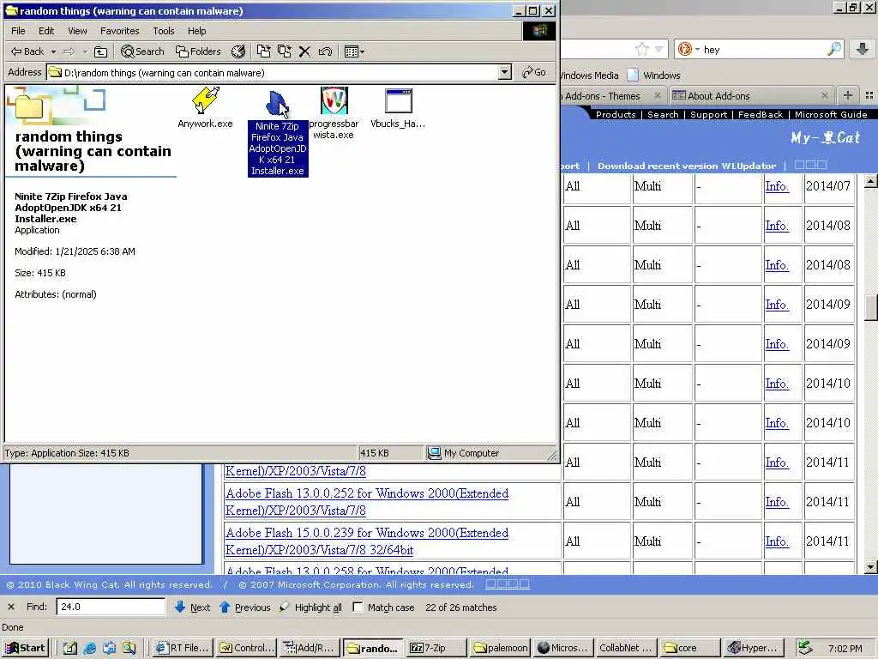Close the About Add-ons tab
Image resolution: width=878 pixels, height=659 pixels.
pyautogui.click(x=824, y=96)
